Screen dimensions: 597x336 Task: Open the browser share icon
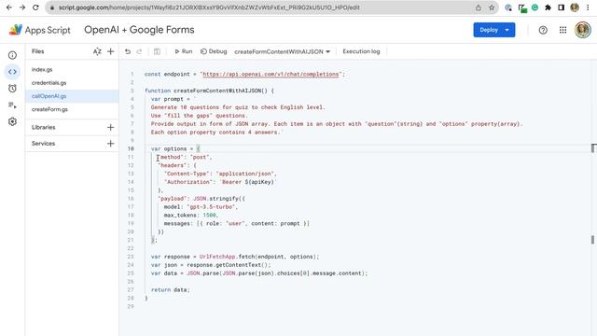point(479,7)
